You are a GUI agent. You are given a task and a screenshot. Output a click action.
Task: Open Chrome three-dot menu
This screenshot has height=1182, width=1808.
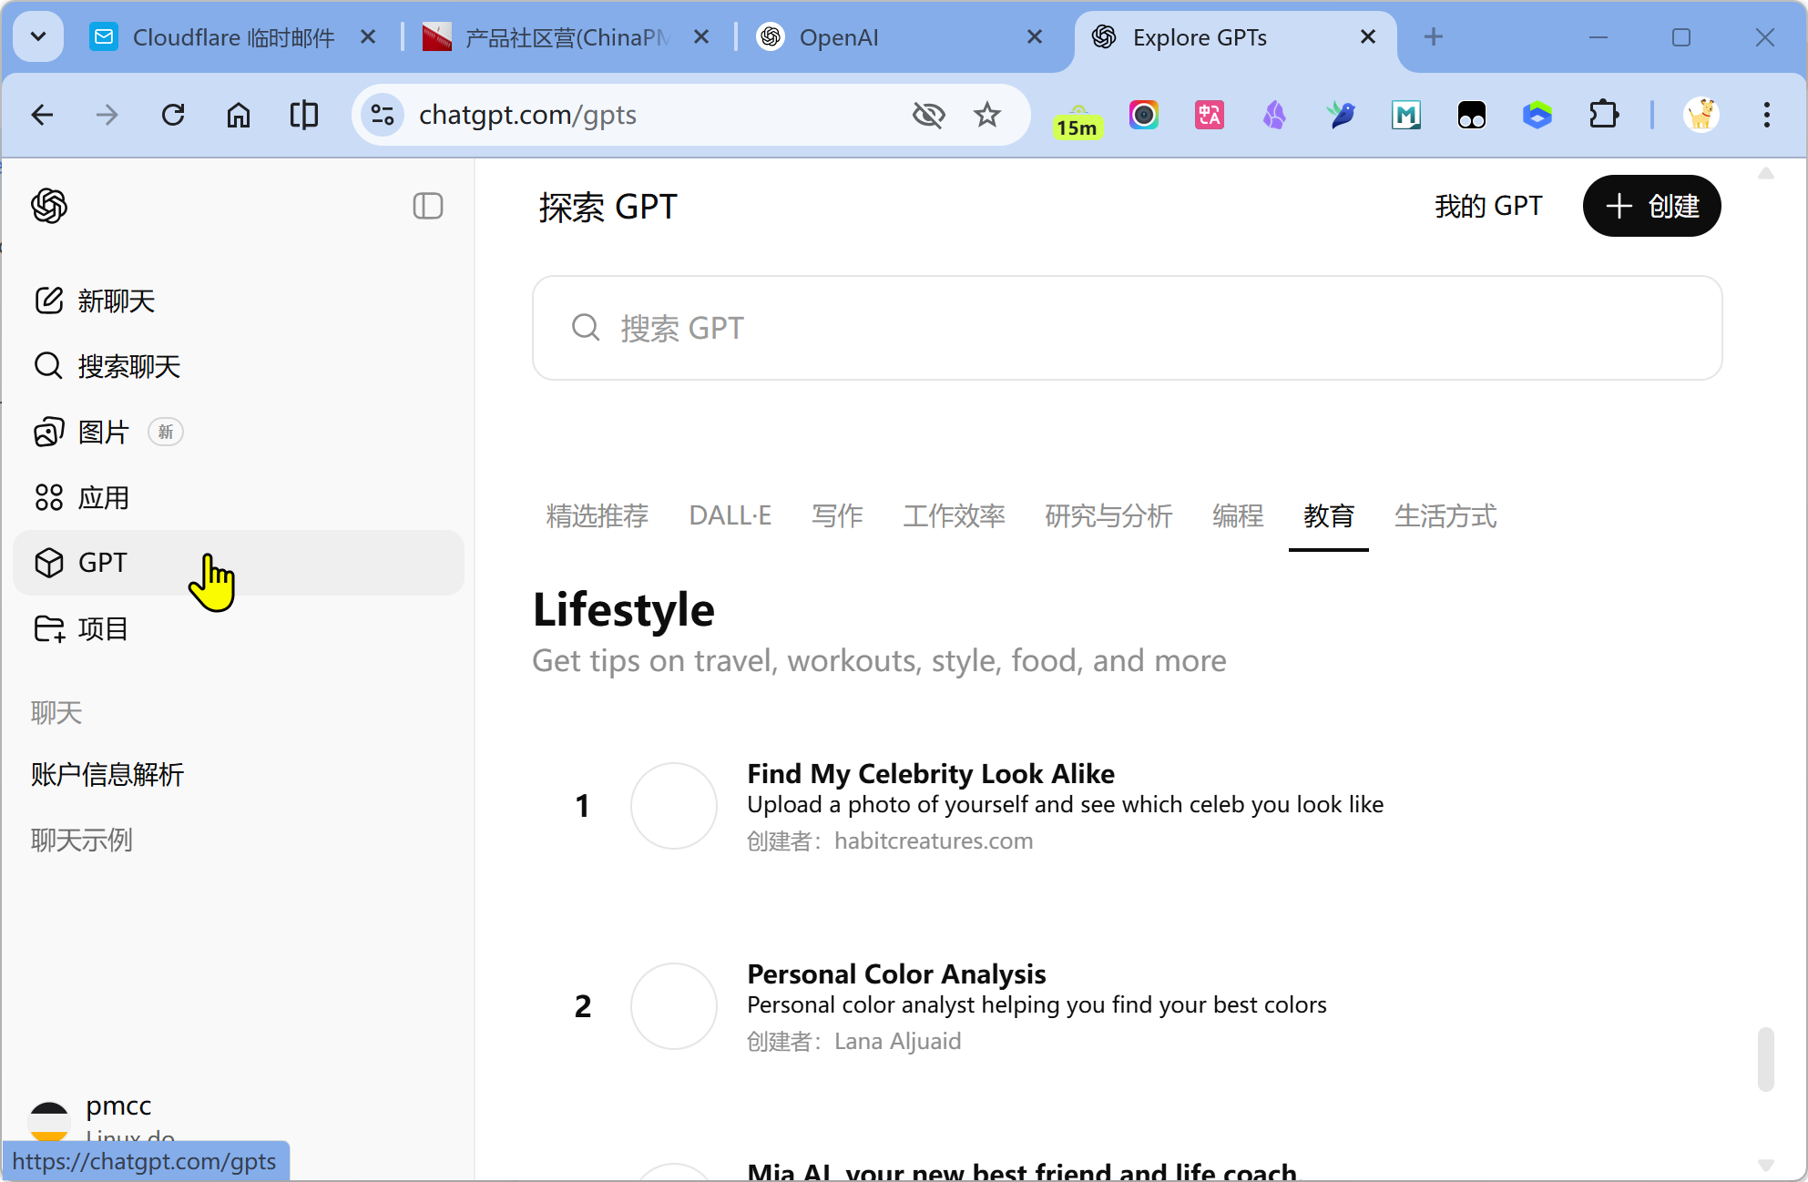[1766, 115]
